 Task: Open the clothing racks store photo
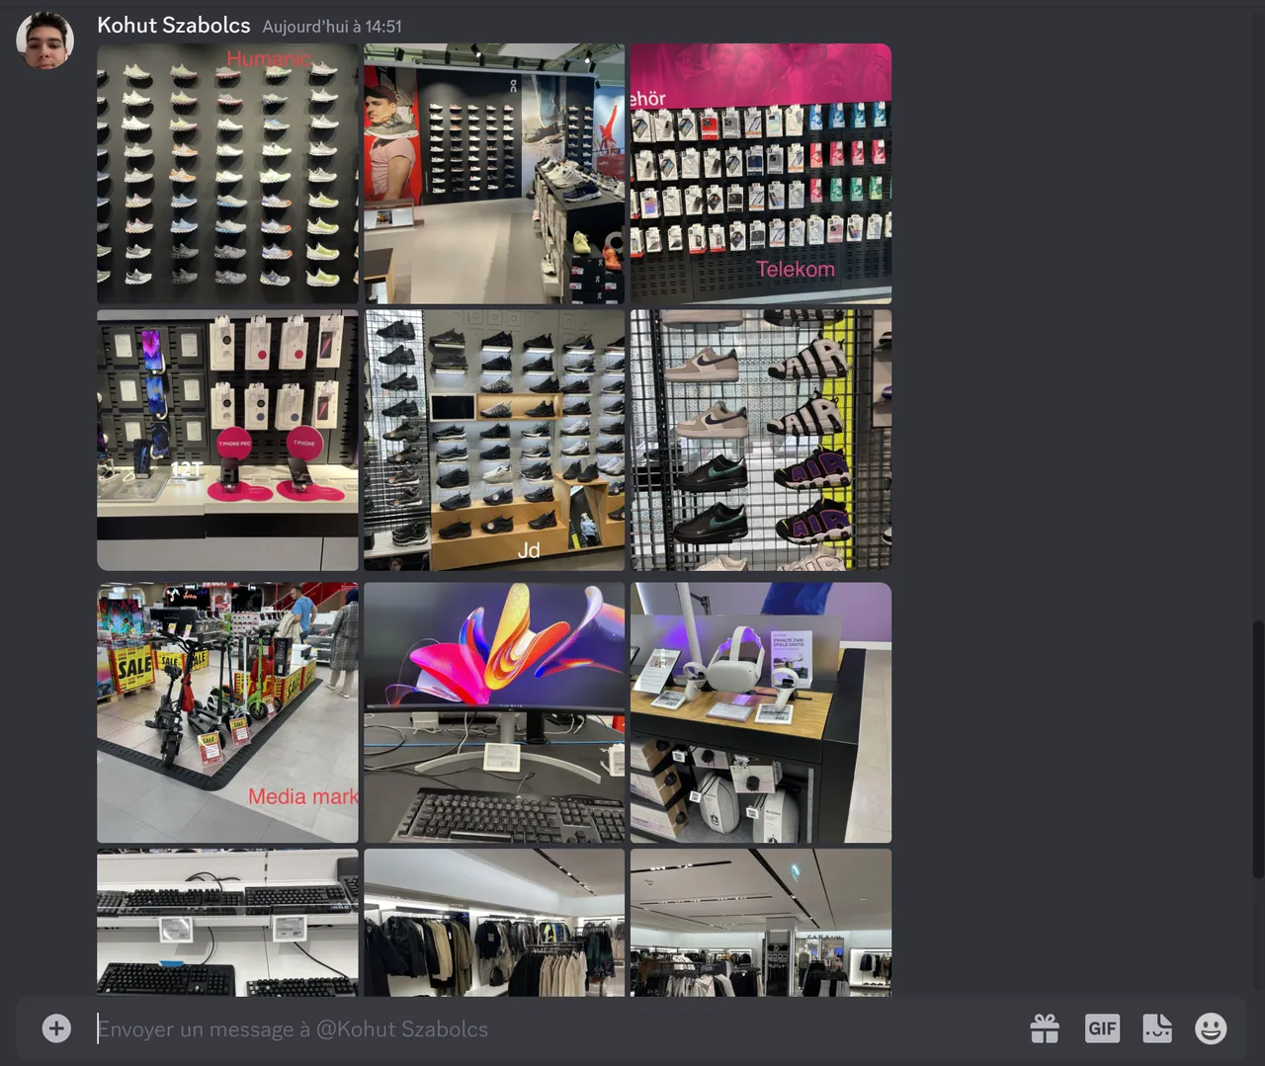click(x=494, y=923)
